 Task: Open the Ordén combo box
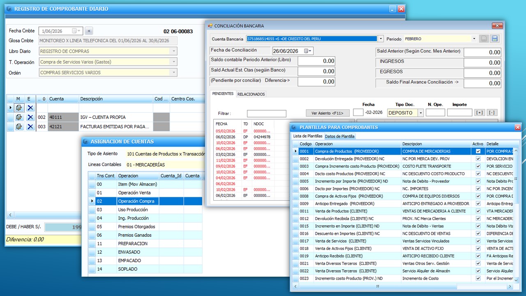[174, 72]
